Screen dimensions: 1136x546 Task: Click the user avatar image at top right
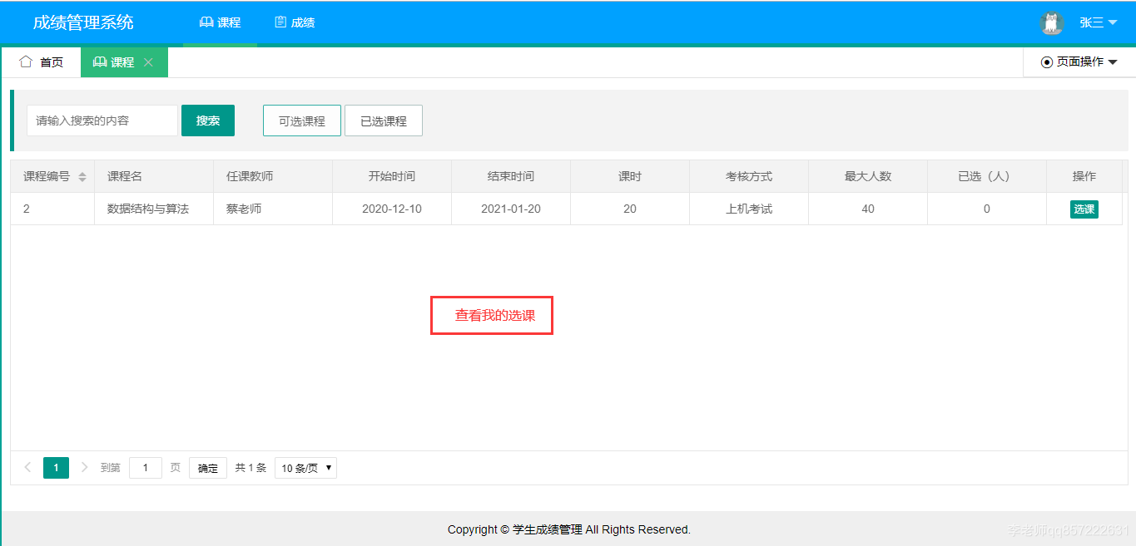(1051, 22)
